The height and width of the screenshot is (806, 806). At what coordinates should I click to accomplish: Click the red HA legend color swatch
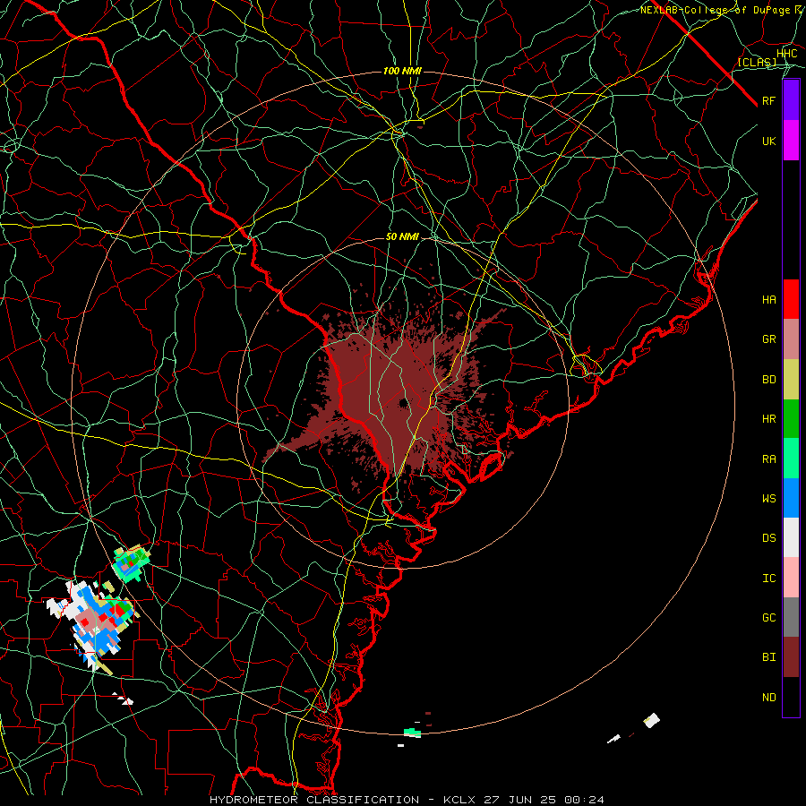[x=791, y=299]
